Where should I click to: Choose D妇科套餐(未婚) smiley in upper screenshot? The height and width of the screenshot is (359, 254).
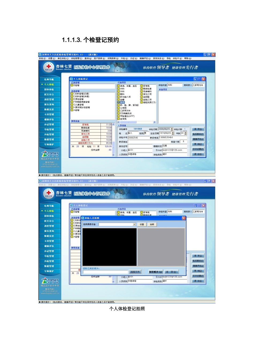pos(72,96)
